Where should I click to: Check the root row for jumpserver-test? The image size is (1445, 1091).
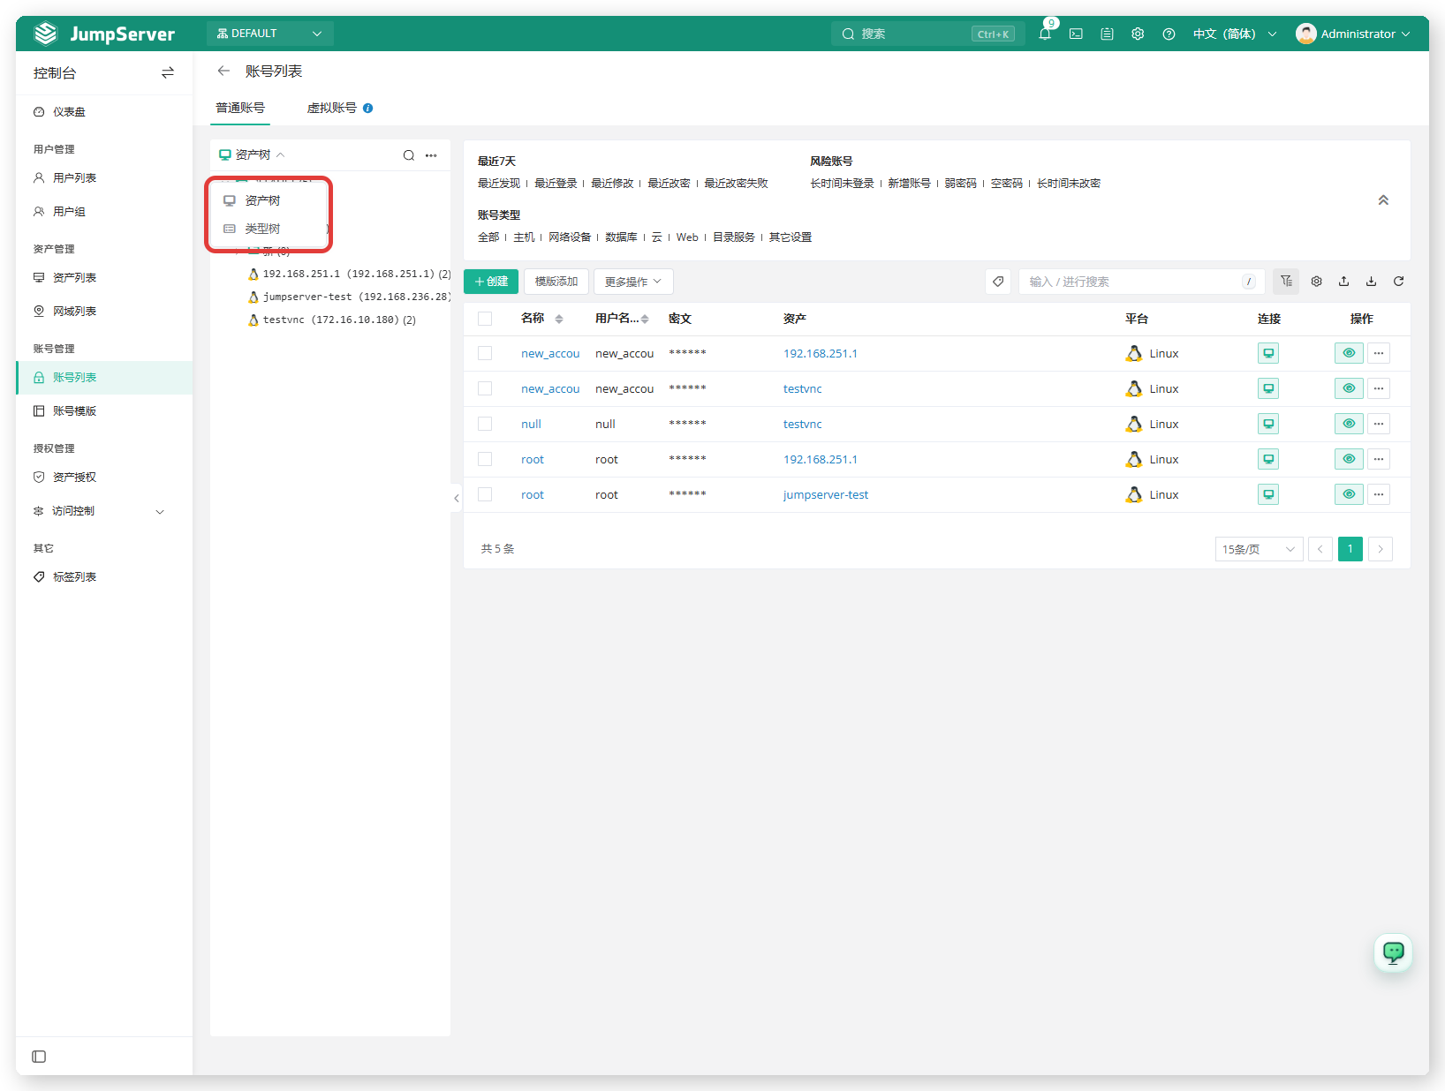tap(485, 494)
